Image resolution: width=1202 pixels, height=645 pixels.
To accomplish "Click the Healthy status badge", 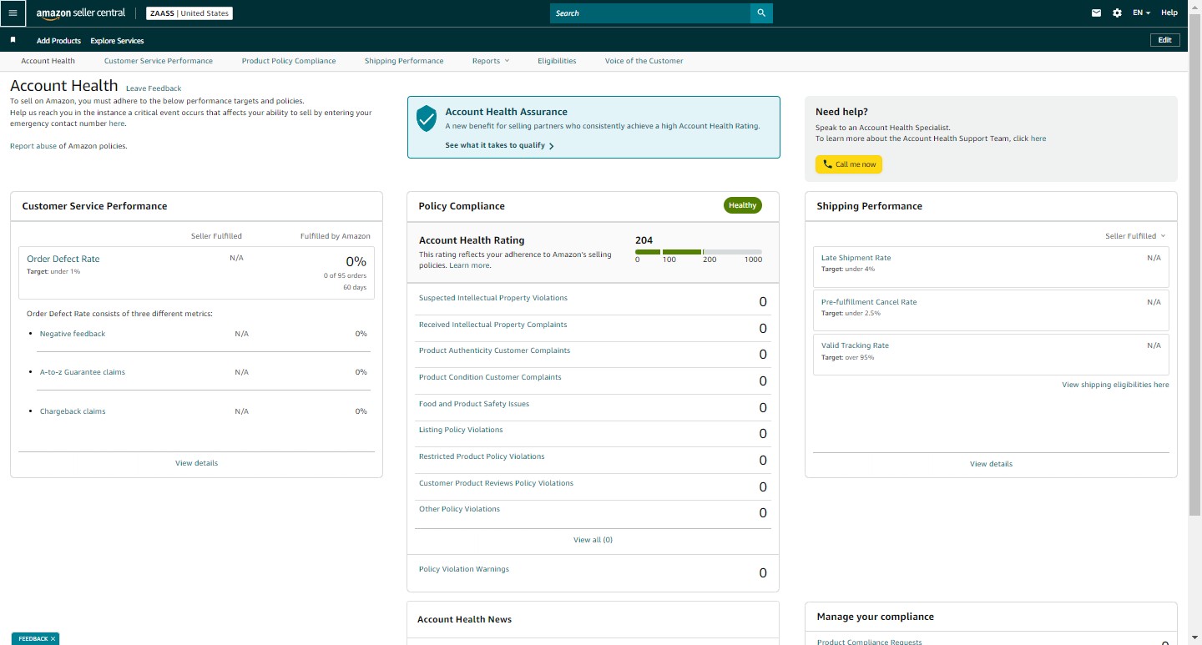I will 743,205.
